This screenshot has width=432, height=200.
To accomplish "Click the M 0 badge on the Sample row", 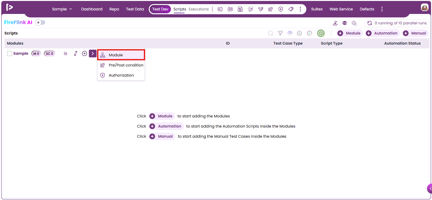I will (x=36, y=53).
